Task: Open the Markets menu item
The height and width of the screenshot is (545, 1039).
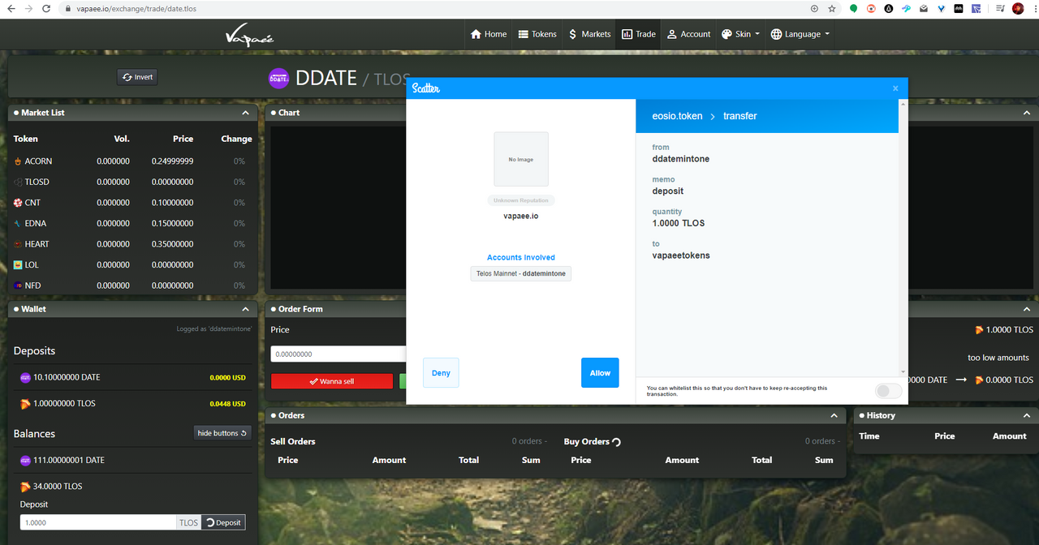Action: tap(589, 34)
